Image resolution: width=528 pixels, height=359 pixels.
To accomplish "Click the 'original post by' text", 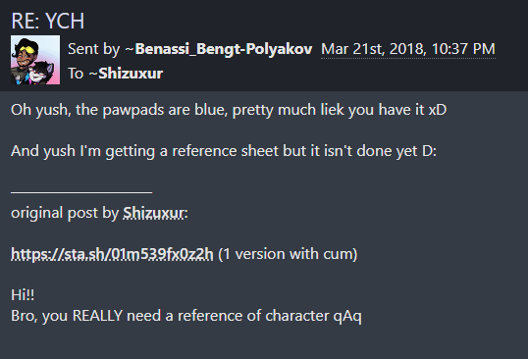I will (x=65, y=213).
